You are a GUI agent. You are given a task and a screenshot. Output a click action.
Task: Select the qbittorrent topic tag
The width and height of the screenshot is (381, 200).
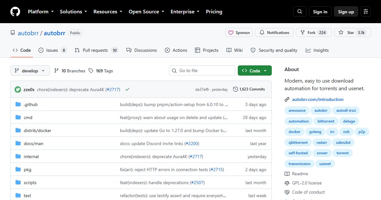298,143
